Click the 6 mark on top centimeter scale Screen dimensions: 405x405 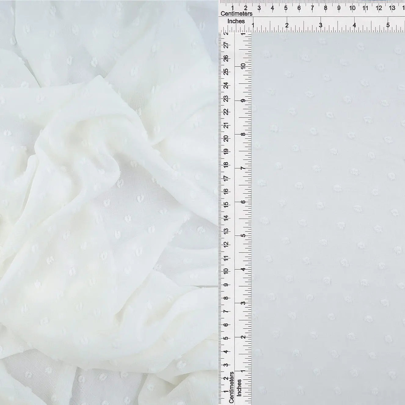pyautogui.click(x=299, y=8)
